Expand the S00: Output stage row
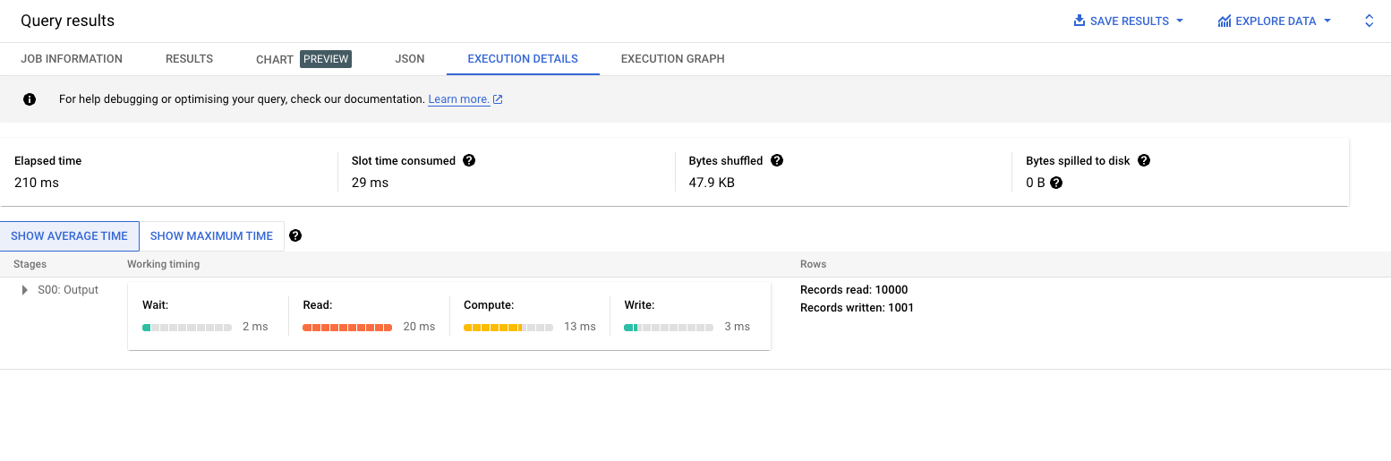 [25, 290]
